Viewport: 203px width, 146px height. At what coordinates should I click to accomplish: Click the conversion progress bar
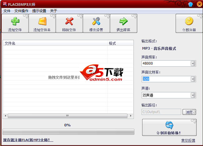68,132
